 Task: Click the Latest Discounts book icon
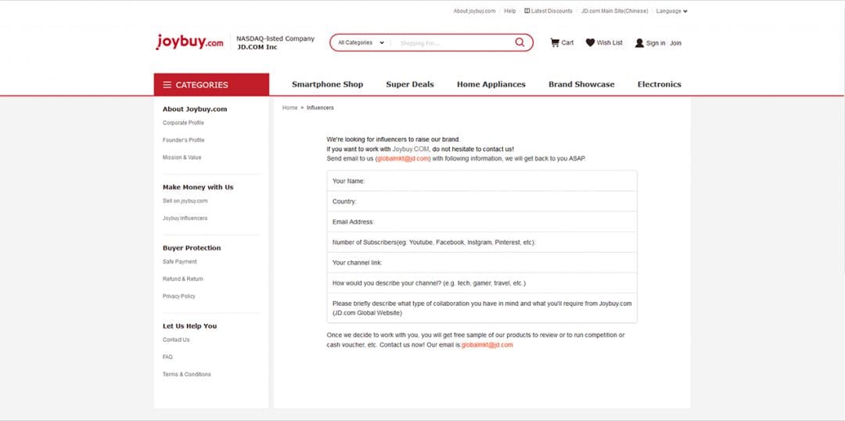tap(527, 11)
